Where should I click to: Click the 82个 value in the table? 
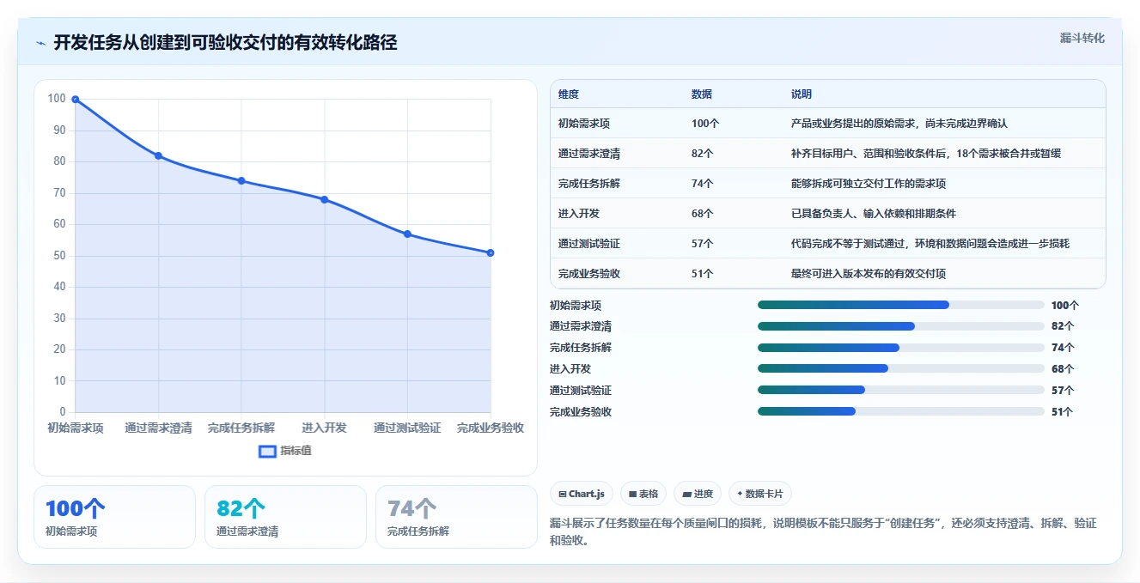pyautogui.click(x=702, y=154)
